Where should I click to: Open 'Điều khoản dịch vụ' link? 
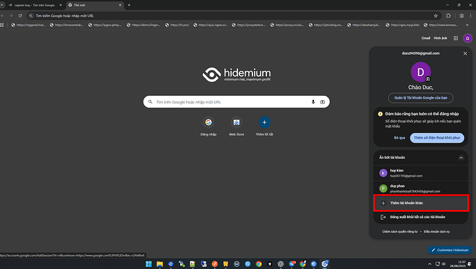coord(437,232)
